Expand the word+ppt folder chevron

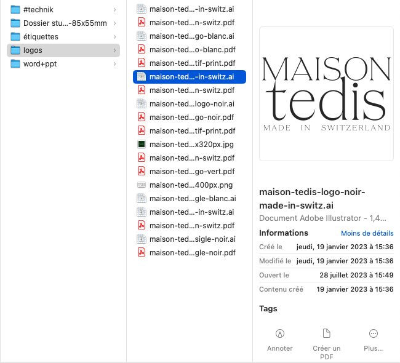pos(114,64)
